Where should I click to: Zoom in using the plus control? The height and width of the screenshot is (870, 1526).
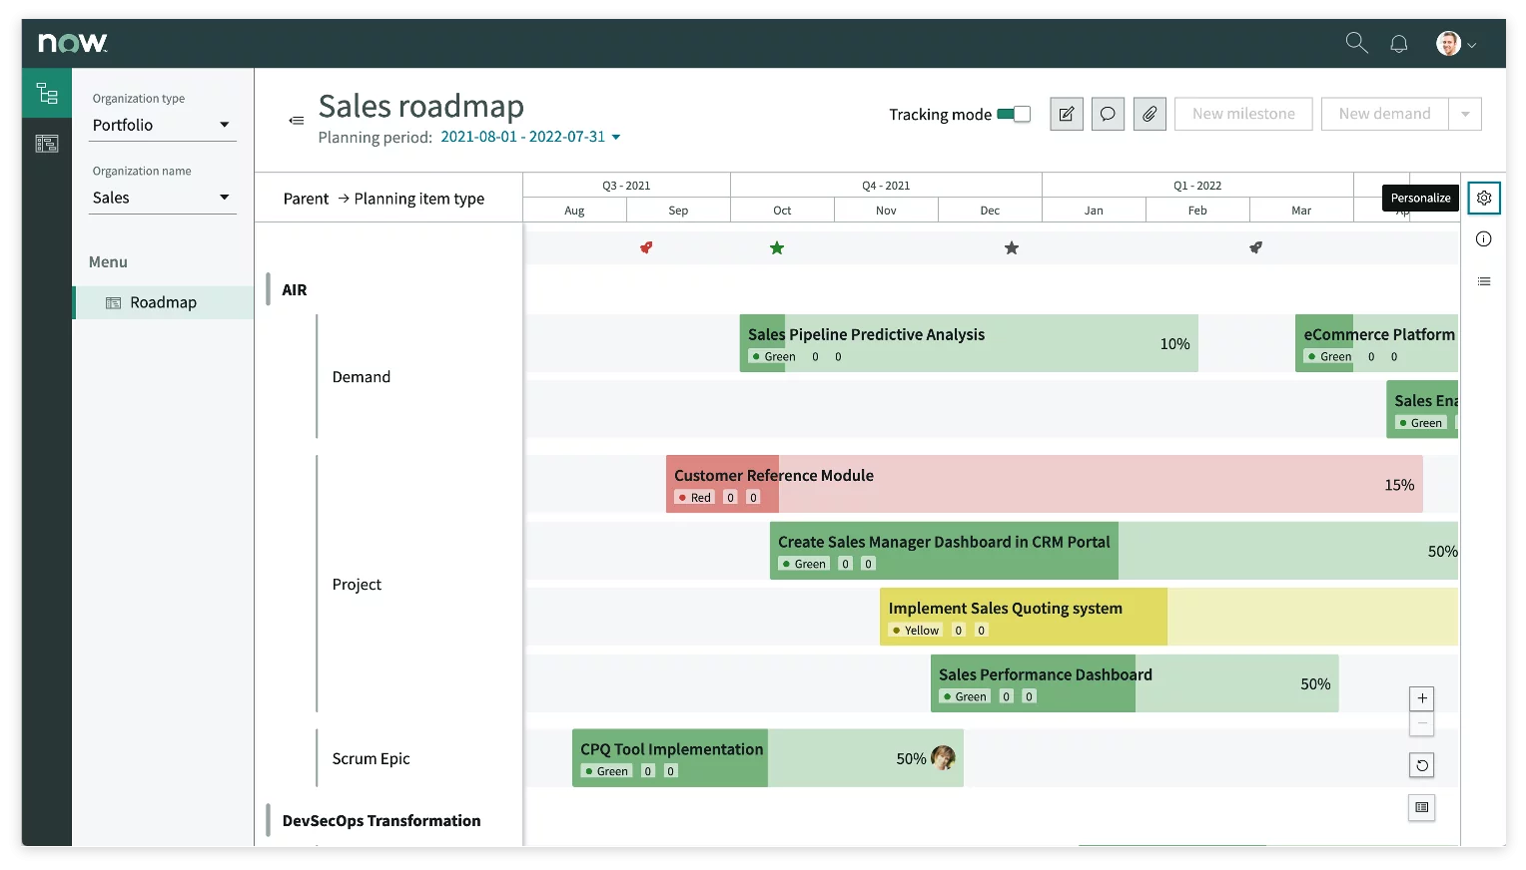1421,697
